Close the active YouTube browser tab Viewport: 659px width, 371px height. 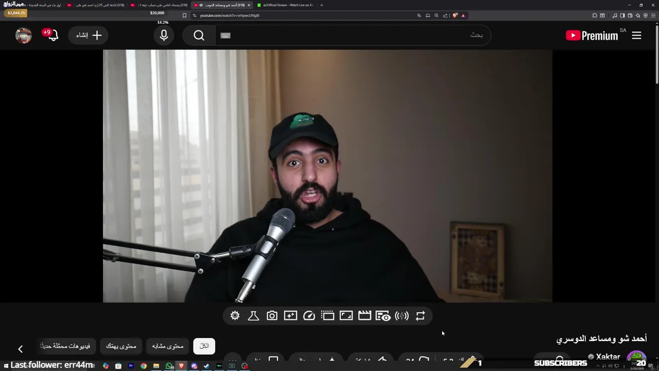[249, 5]
